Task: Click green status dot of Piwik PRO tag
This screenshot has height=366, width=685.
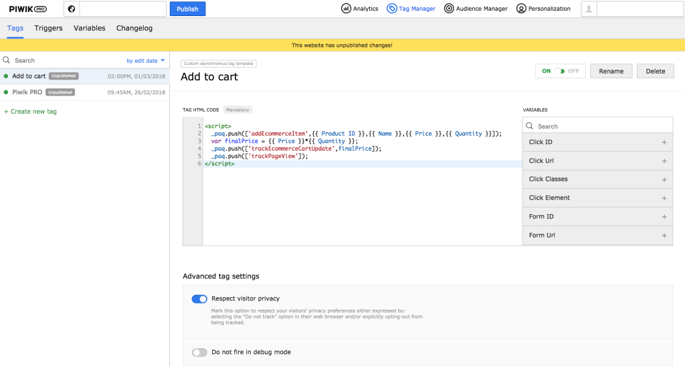Action: coord(5,92)
